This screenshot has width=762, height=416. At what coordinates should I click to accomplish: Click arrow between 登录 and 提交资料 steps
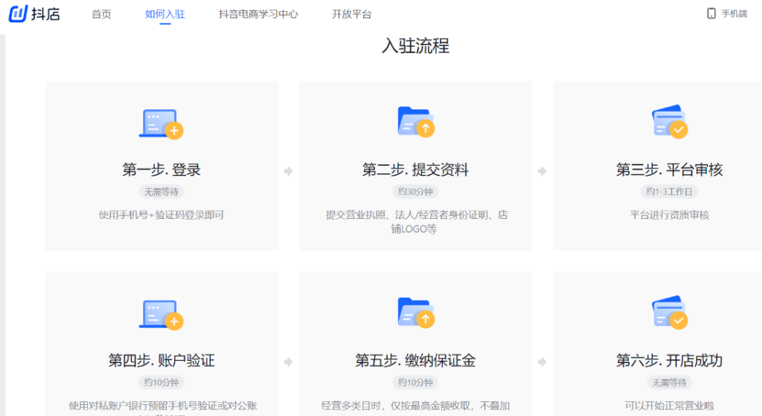(289, 171)
